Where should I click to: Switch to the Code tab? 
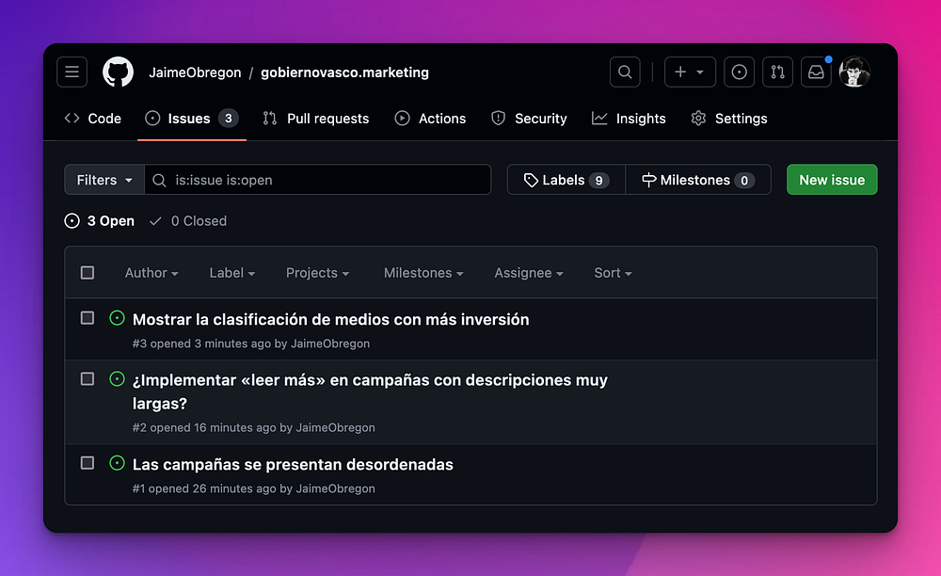pos(93,119)
